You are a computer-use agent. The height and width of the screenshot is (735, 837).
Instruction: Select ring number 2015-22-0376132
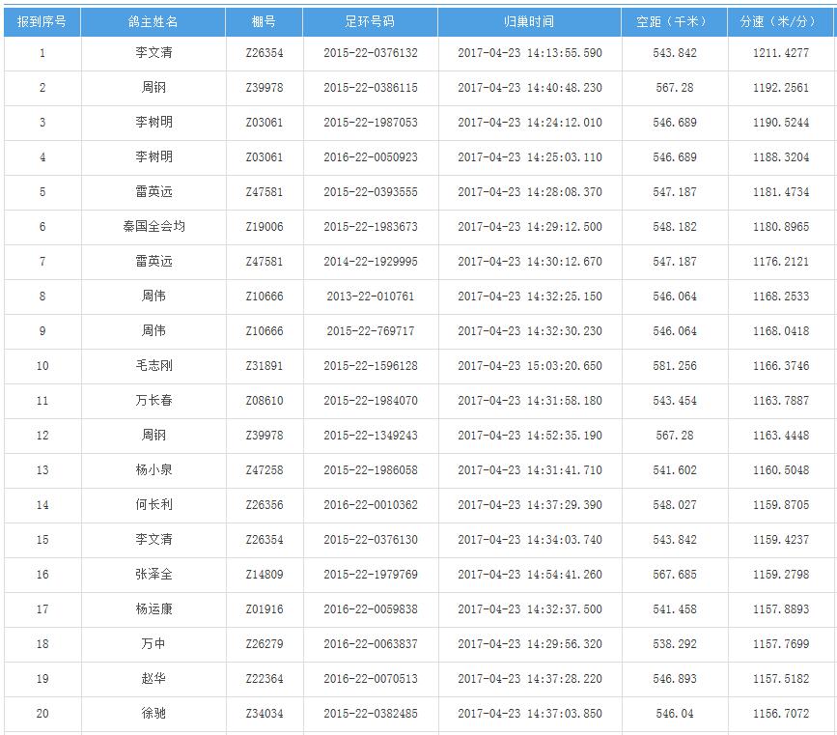coord(370,53)
